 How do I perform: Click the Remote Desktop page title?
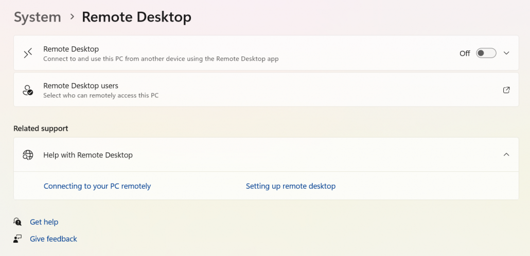point(136,17)
